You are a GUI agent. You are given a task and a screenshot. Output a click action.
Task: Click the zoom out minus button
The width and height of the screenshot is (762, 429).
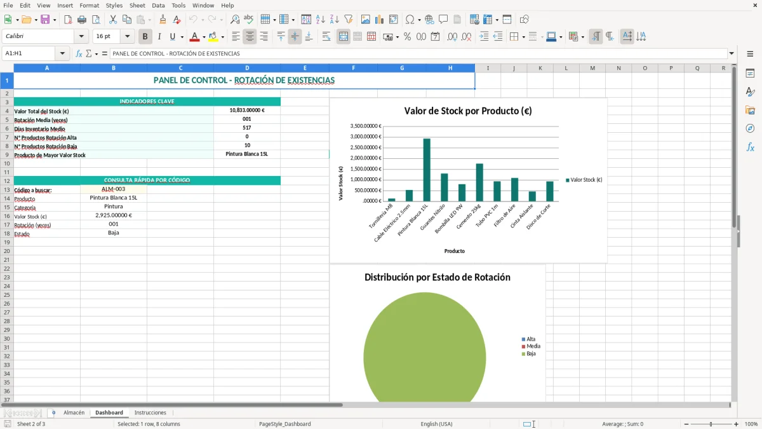686,424
